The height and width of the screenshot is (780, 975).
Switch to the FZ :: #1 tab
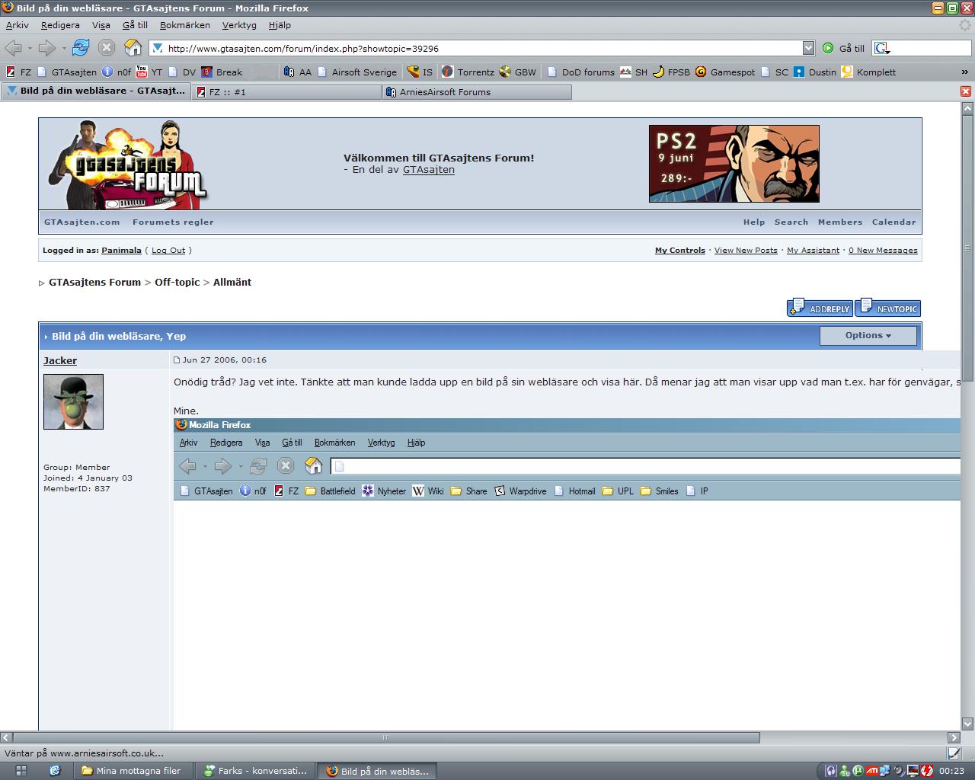pyautogui.click(x=286, y=92)
